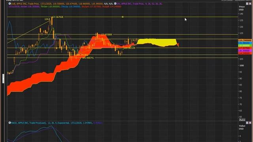Click the 105.998741 level label
The width and height of the screenshot is (253, 142).
pyautogui.click(x=88, y=58)
